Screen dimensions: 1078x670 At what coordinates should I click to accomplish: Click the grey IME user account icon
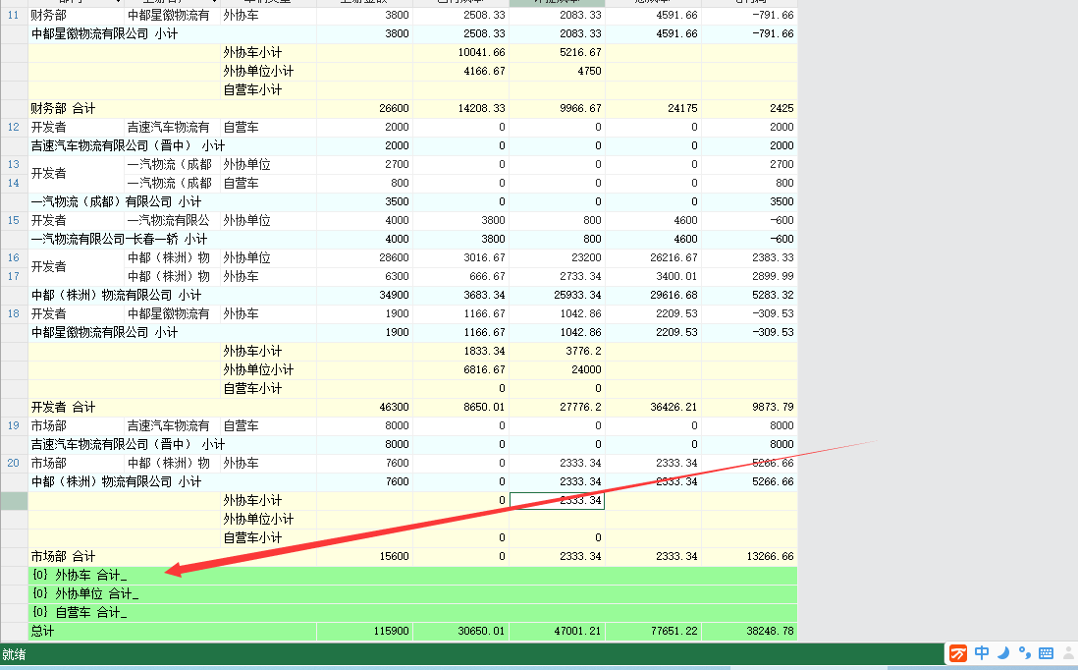coord(1069,652)
